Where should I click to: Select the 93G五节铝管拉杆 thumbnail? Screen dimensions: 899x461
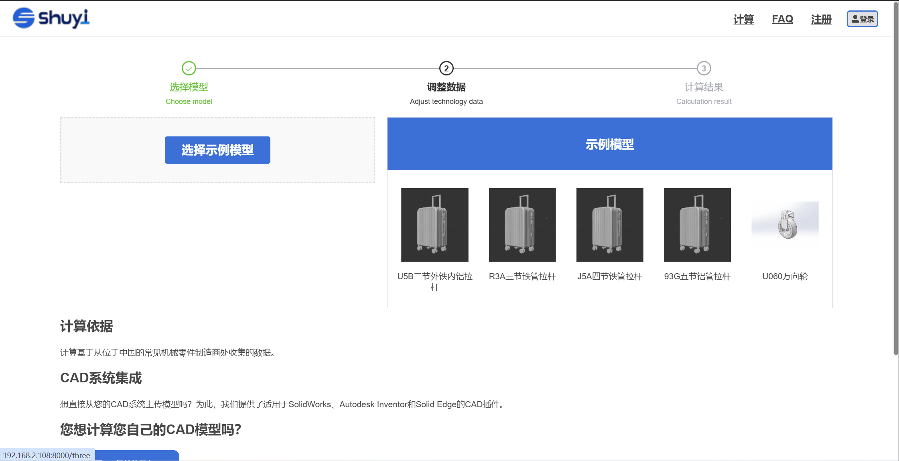click(x=697, y=225)
